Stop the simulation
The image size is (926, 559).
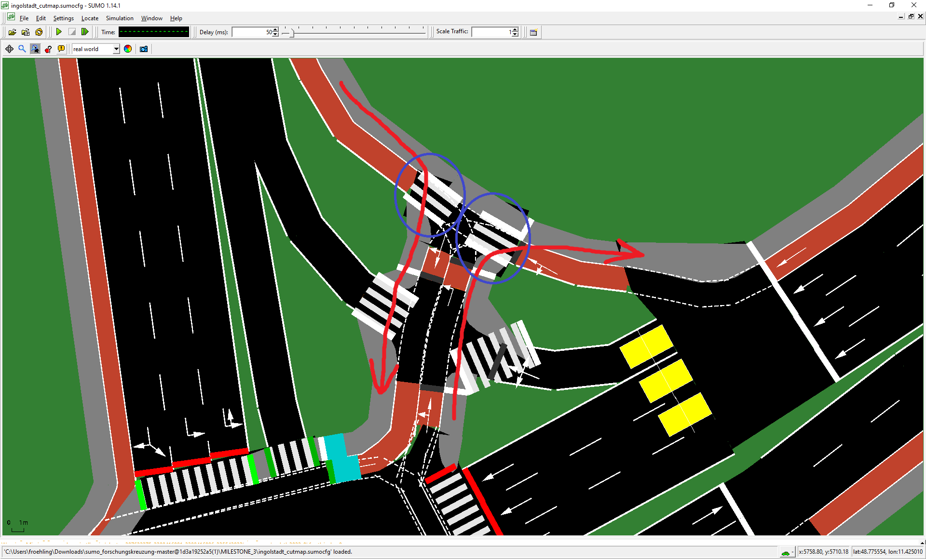click(x=72, y=32)
